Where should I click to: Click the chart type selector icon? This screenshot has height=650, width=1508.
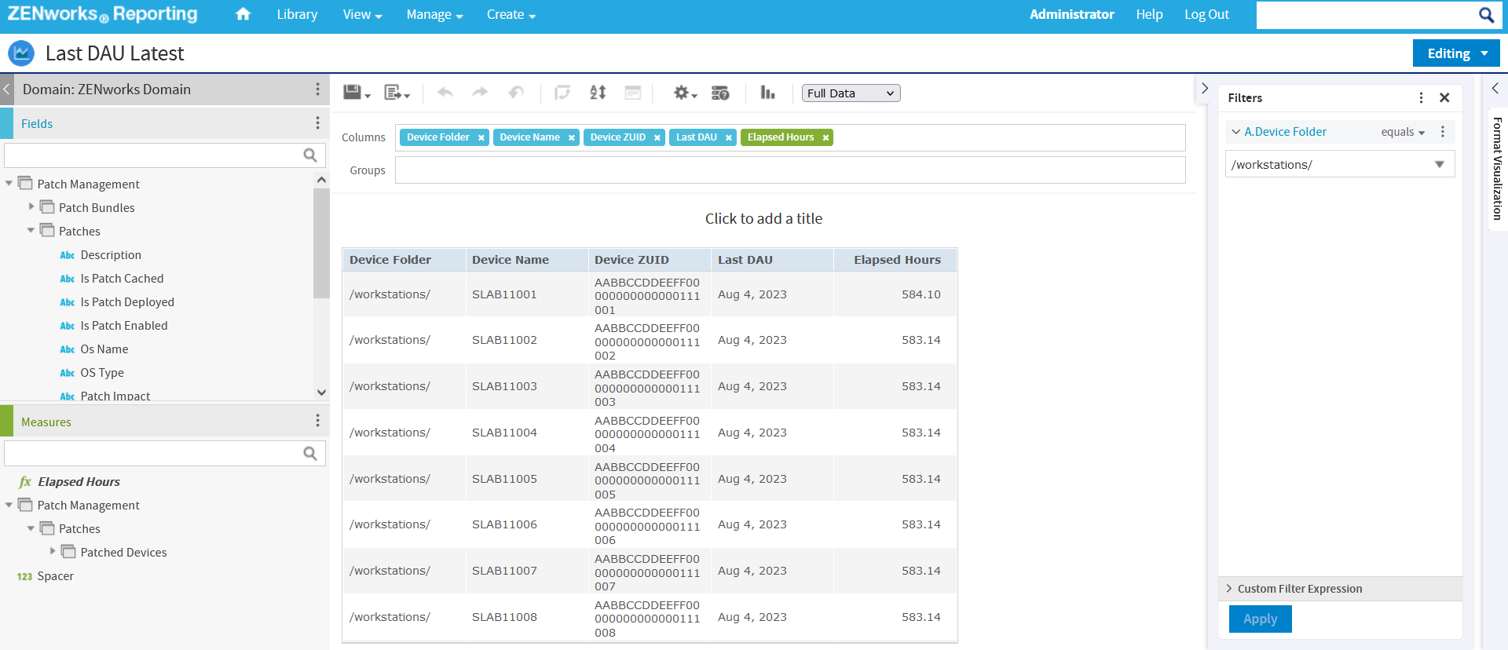click(x=767, y=93)
